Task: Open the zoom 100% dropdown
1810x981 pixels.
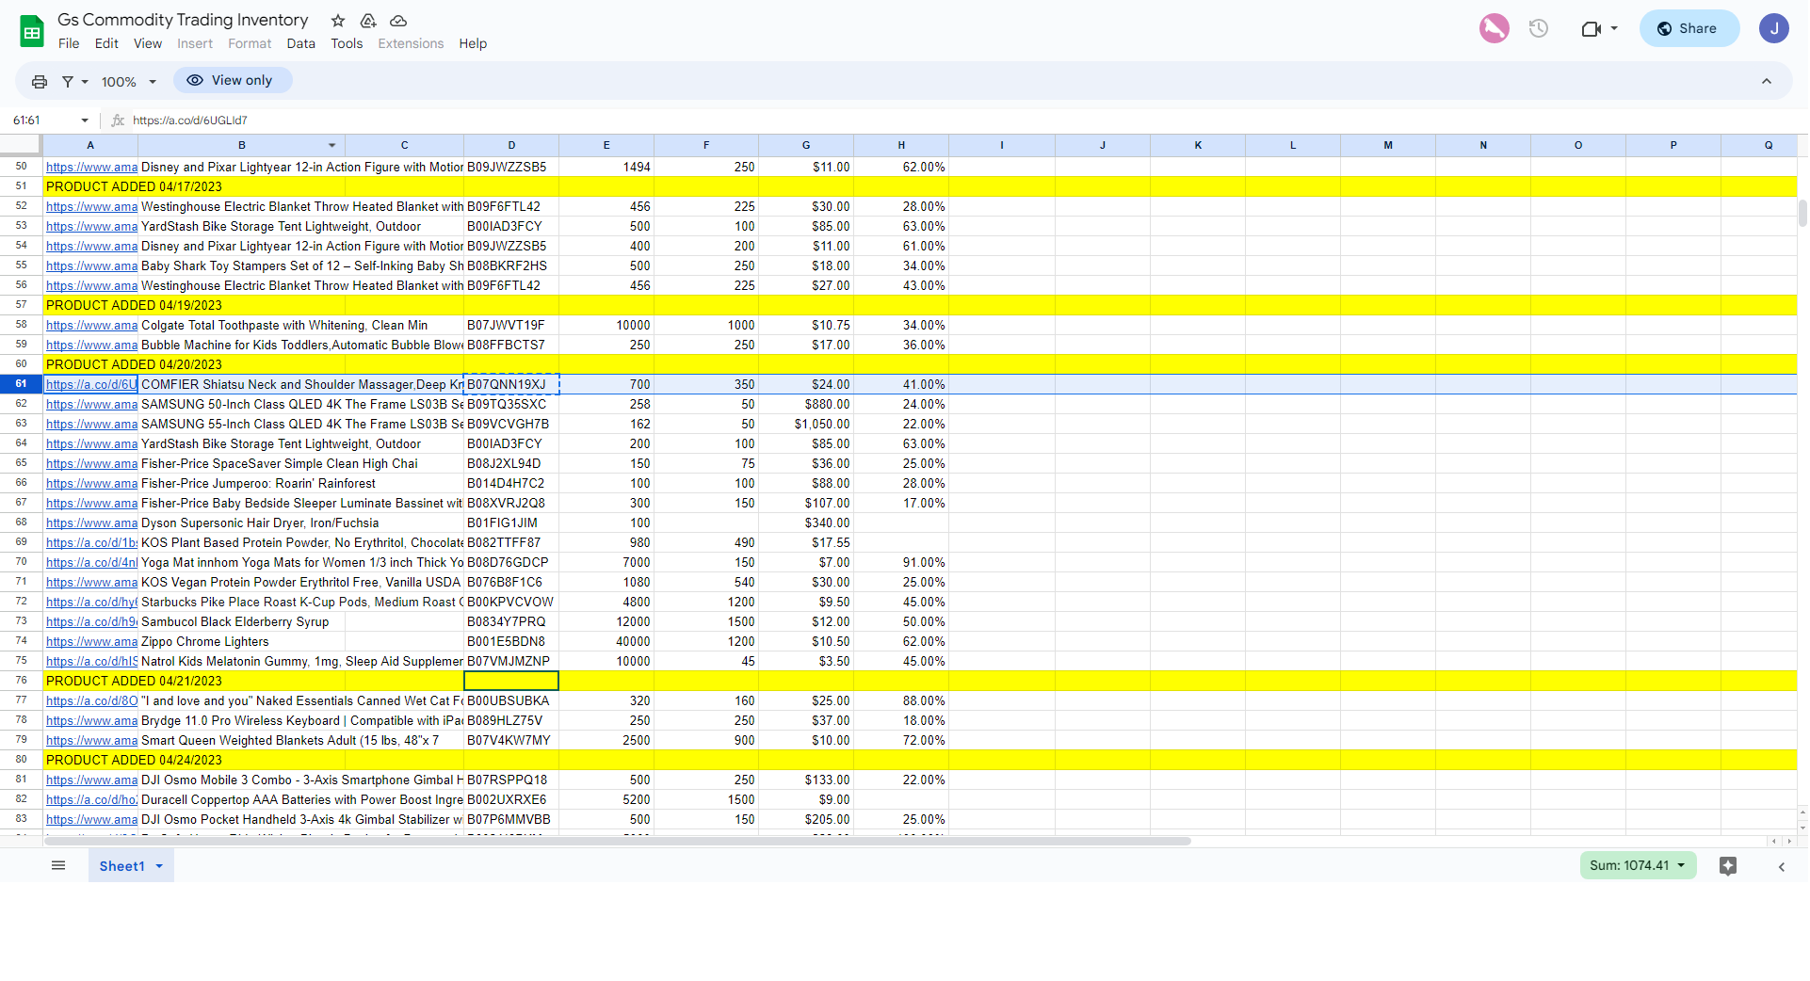Action: (129, 82)
